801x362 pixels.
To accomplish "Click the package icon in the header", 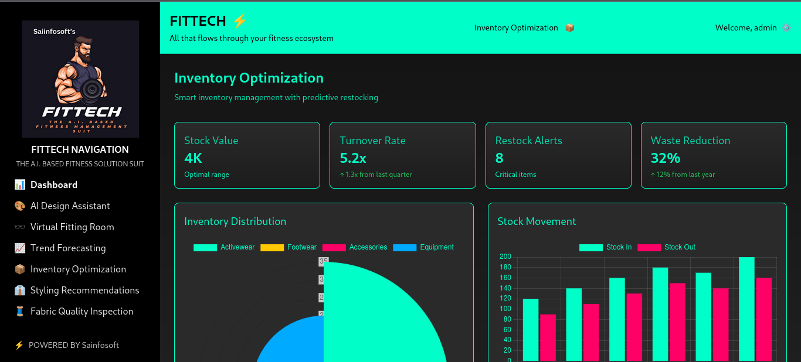I will (569, 28).
